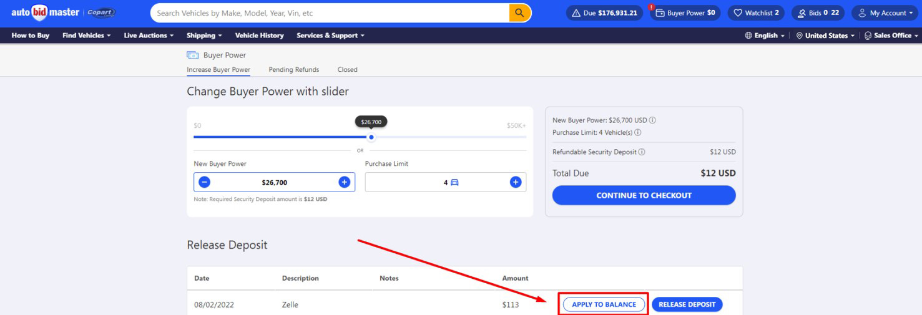Click the AutoBidMaster logo

click(45, 12)
